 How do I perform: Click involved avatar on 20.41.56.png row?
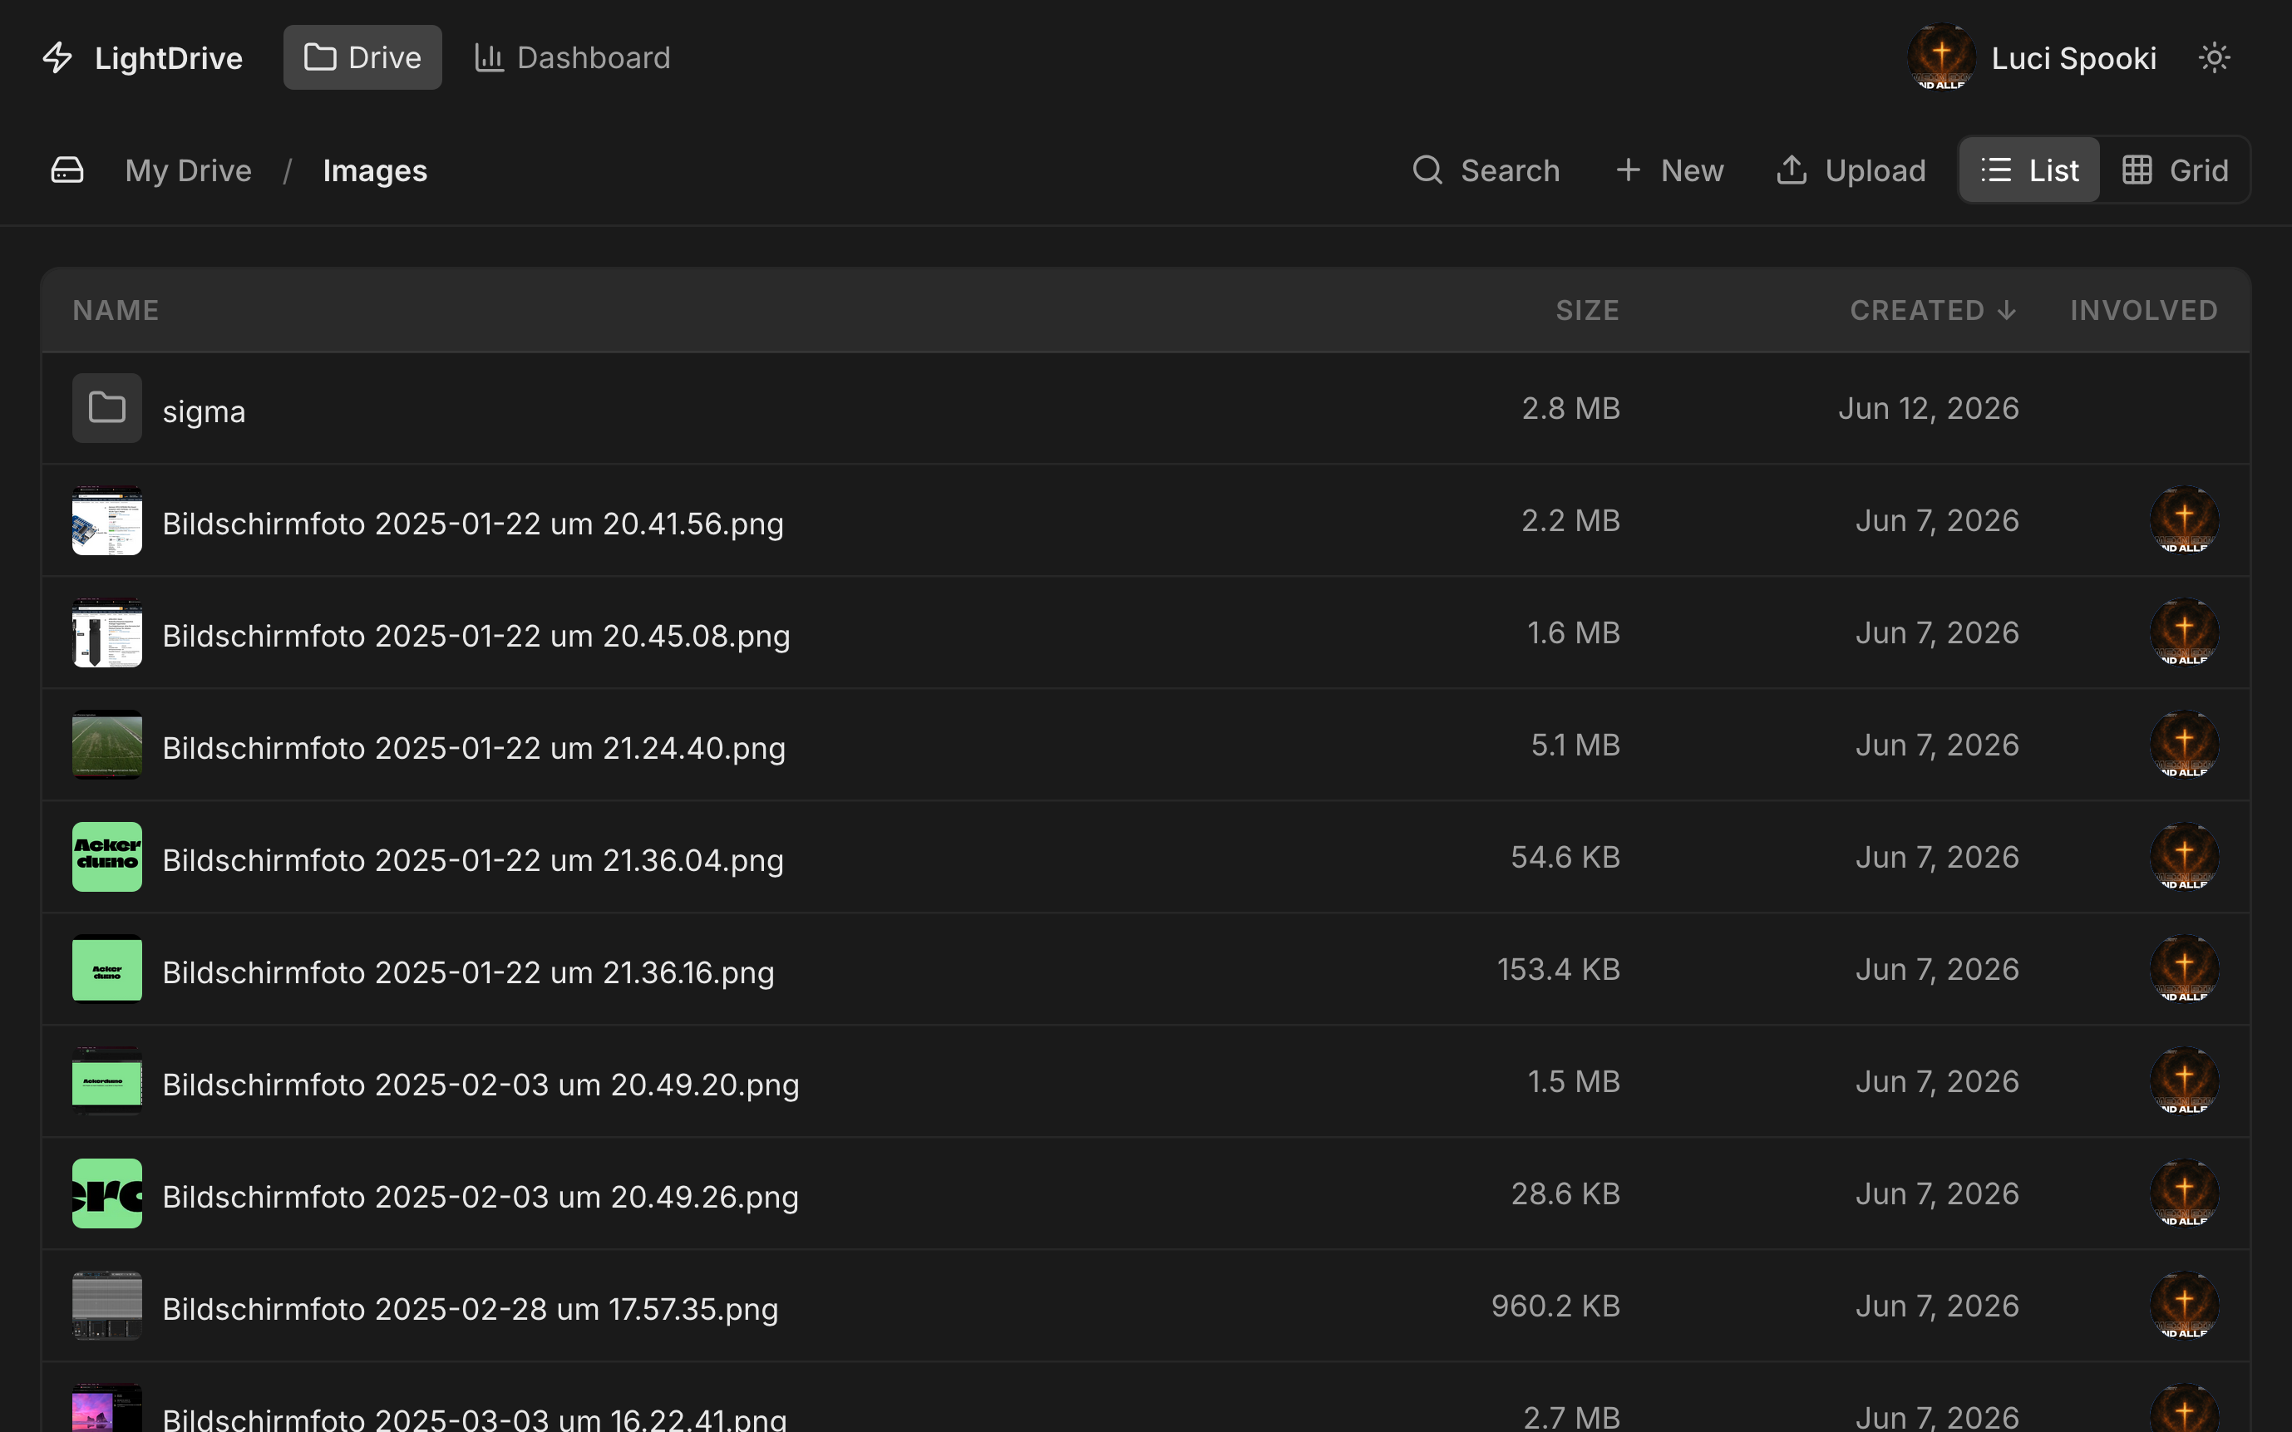[2184, 520]
